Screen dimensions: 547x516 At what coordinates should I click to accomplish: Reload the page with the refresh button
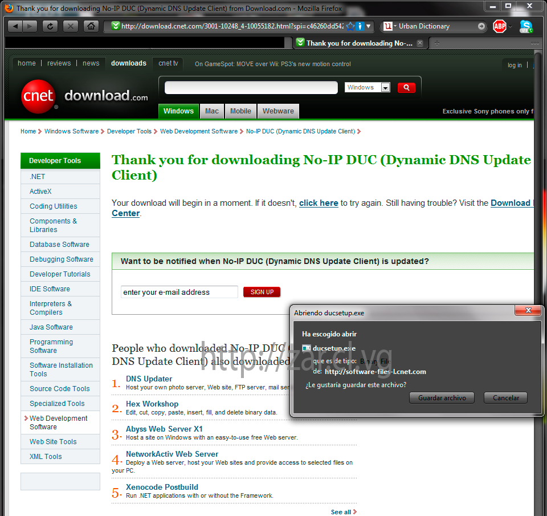(x=50, y=26)
